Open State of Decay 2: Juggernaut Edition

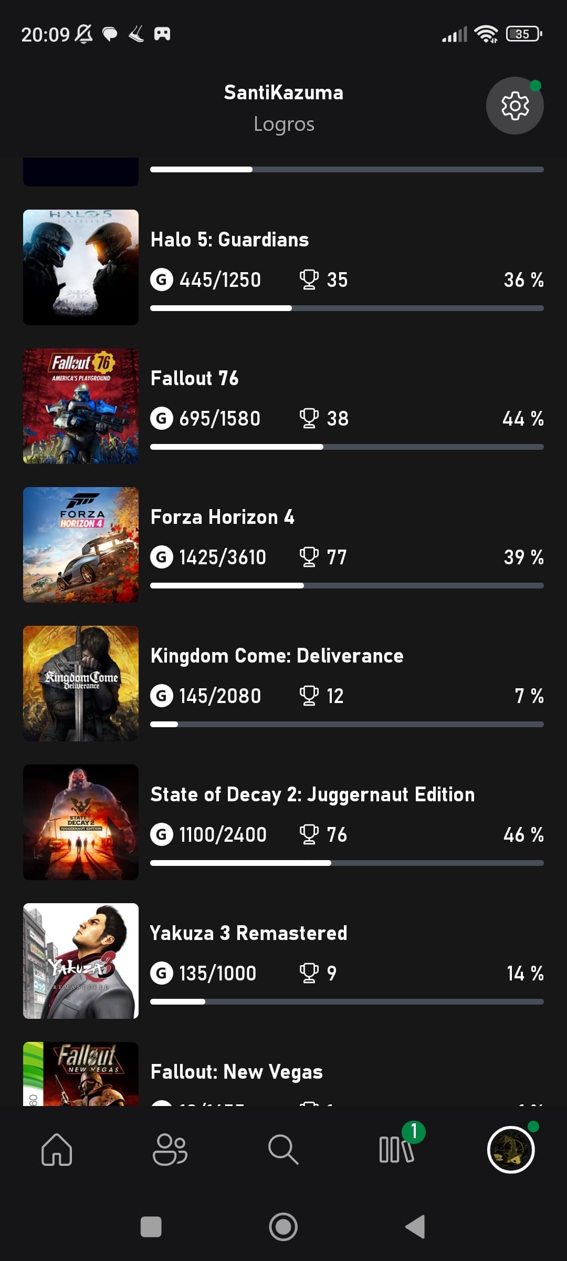point(312,794)
